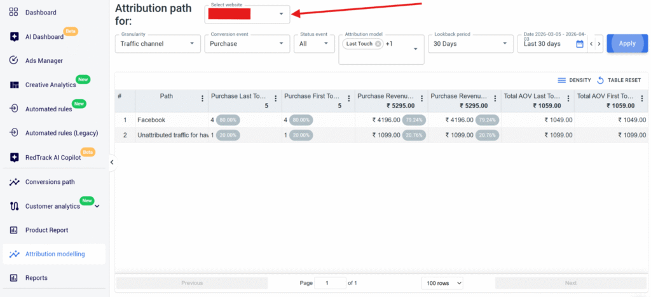The height and width of the screenshot is (297, 651).
Task: Open Purchase Last Touch column options menu
Action: 276,99
